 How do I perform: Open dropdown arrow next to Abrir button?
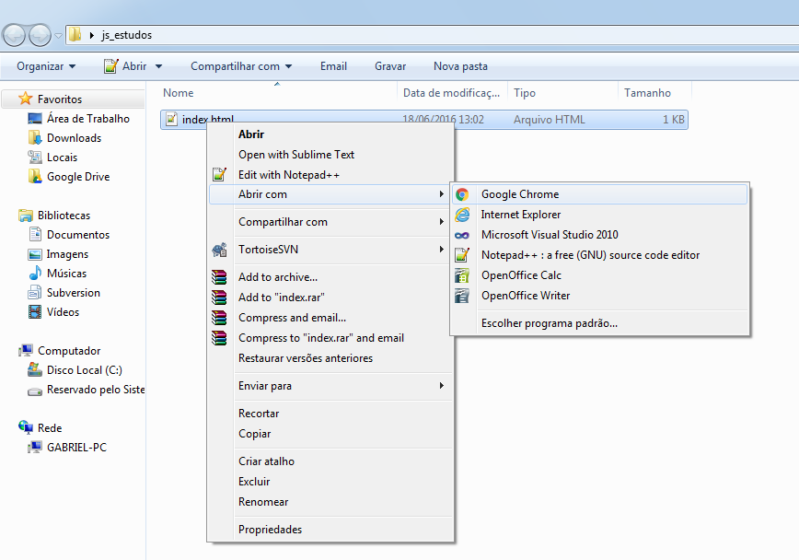[158, 66]
